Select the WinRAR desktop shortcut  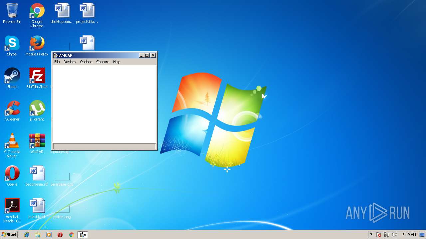(37, 143)
